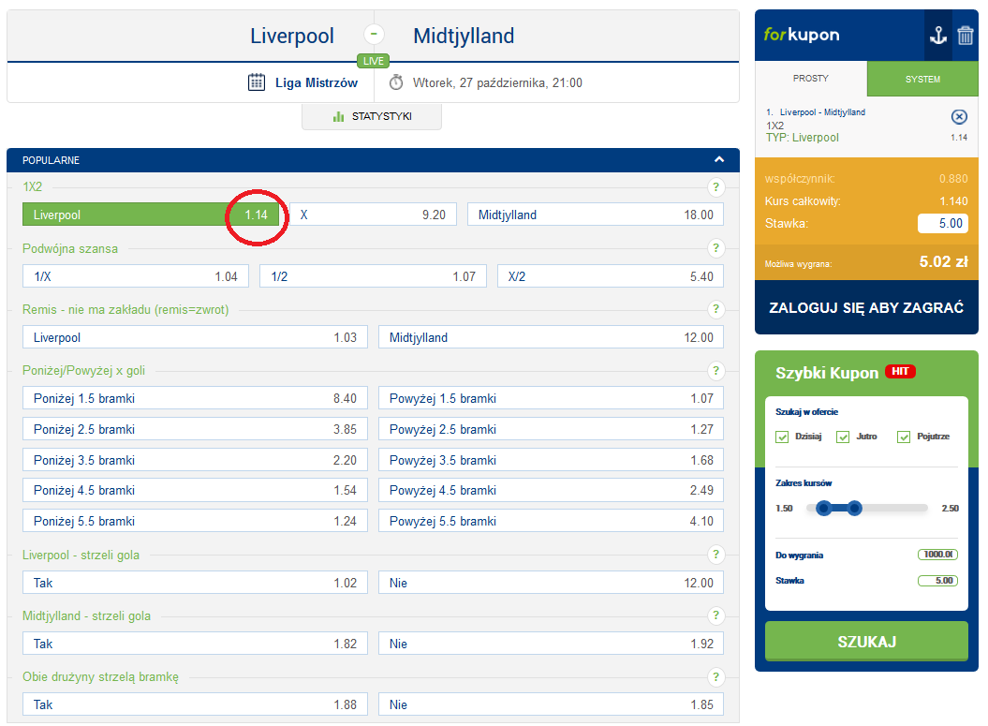Pick double chance X/2 at 5.40
988x726 pixels.
(x=611, y=276)
